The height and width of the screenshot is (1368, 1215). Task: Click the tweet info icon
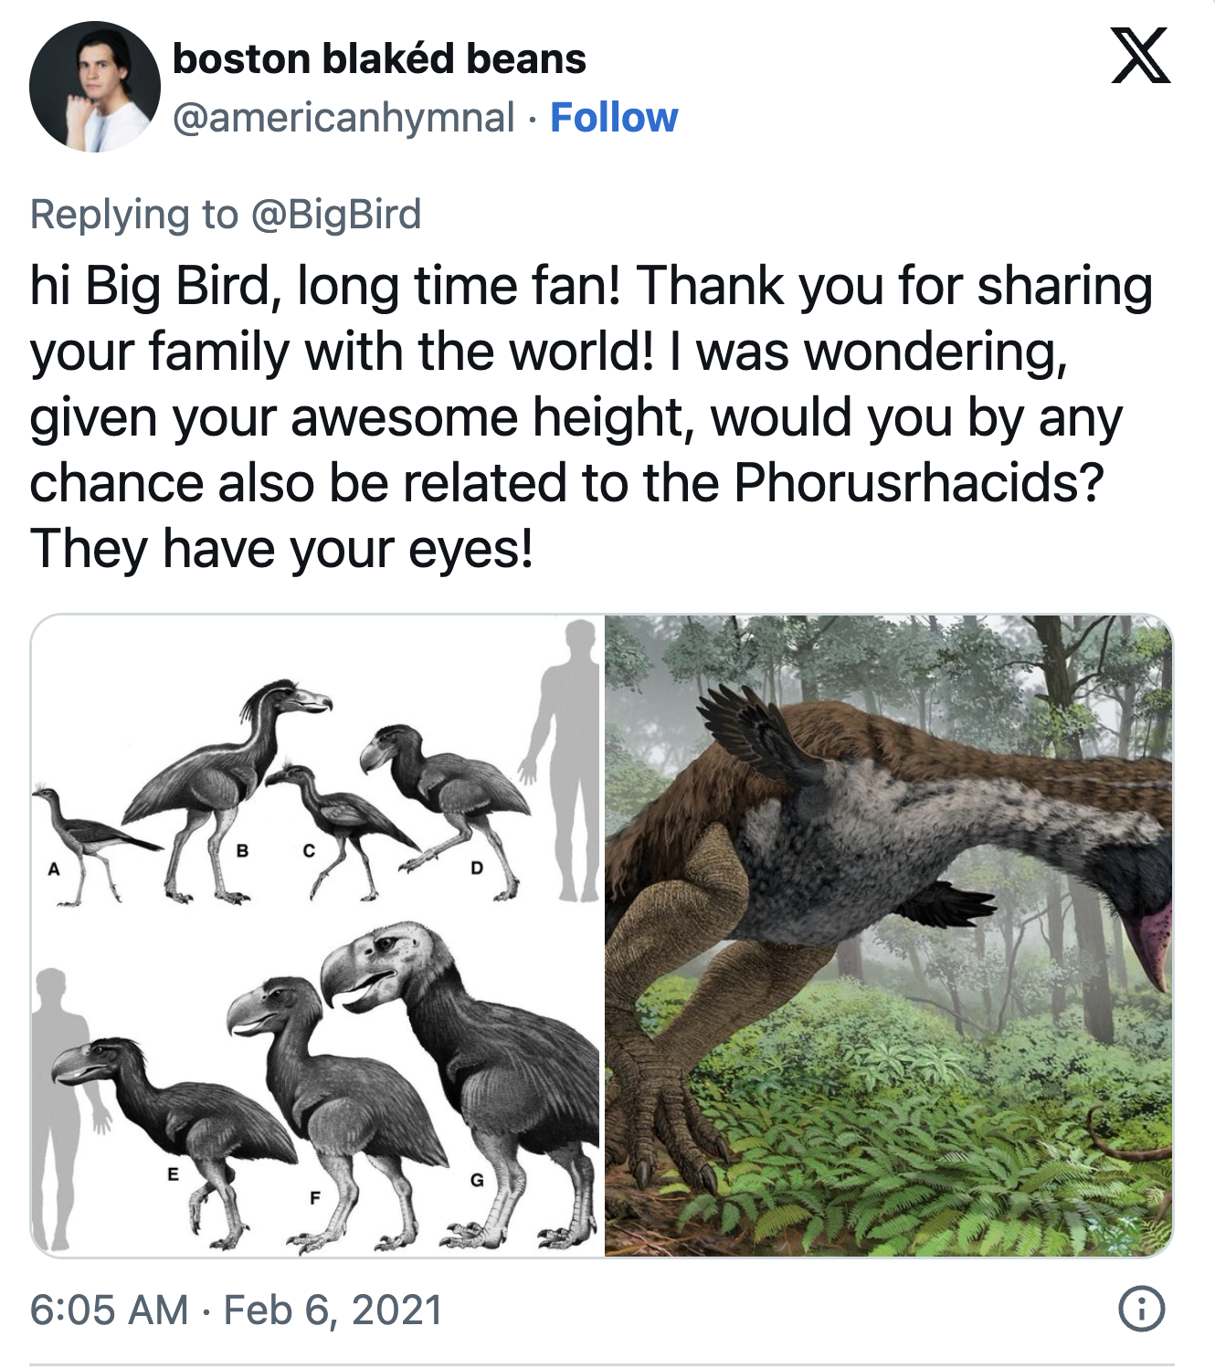[x=1141, y=1309]
